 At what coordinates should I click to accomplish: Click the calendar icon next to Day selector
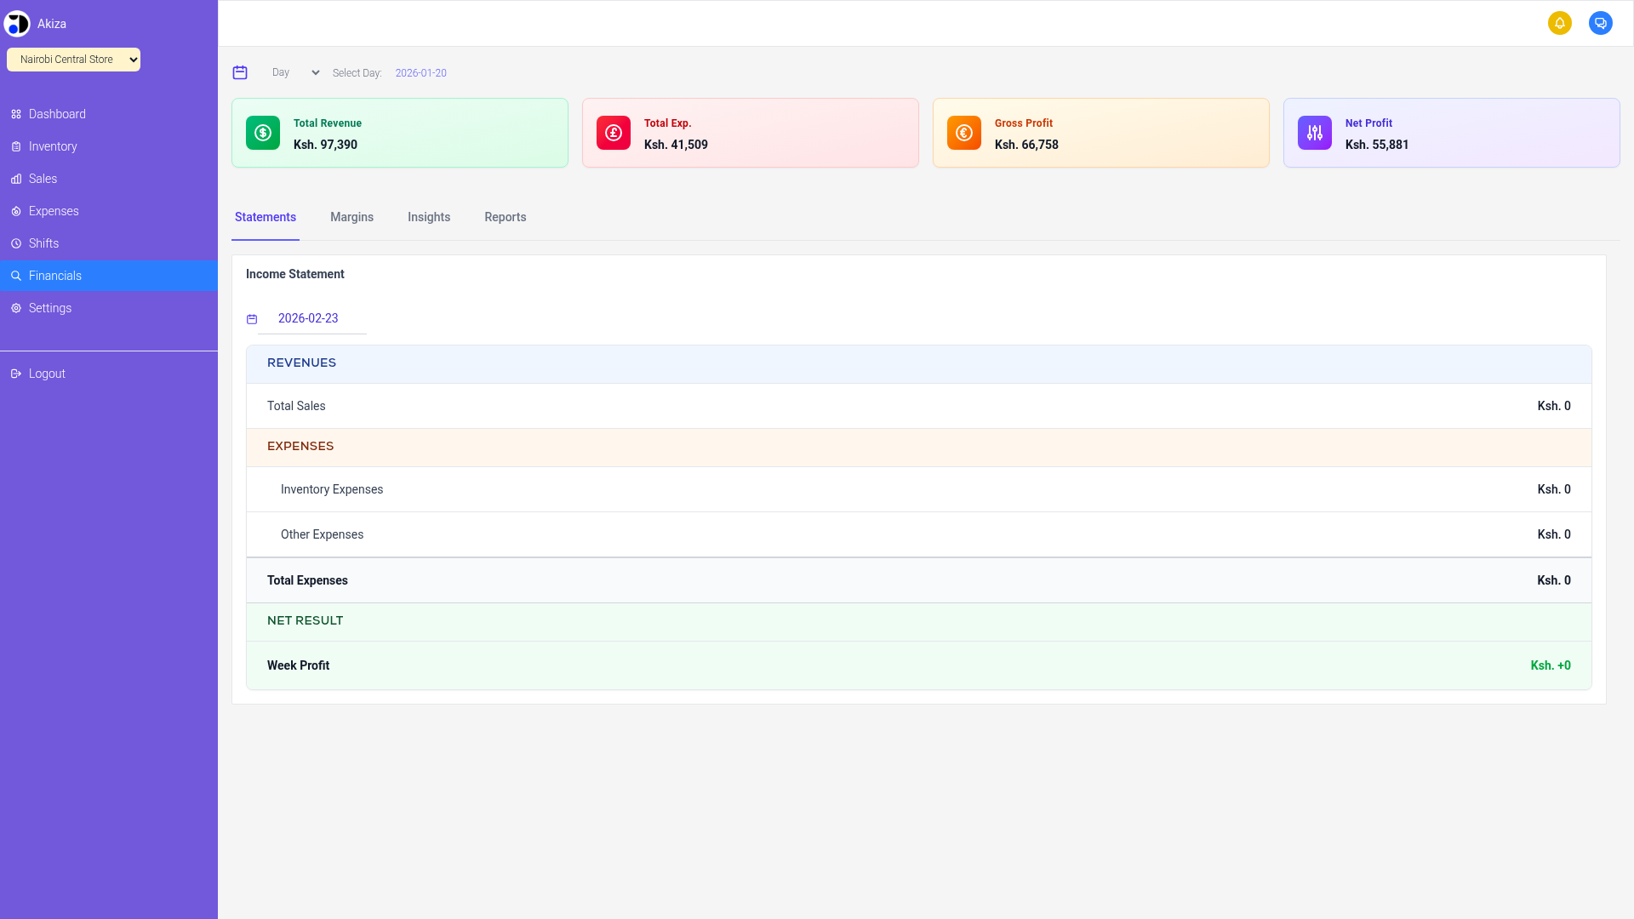[240, 72]
